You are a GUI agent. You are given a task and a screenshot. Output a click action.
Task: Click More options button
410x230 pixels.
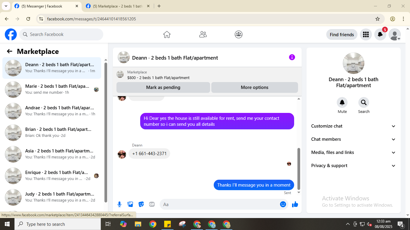pyautogui.click(x=255, y=87)
